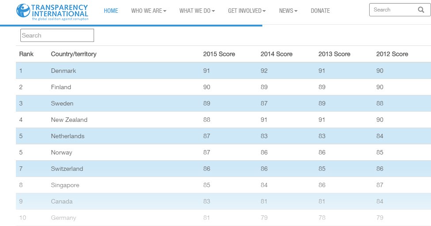Select the Denmark country cell

click(64, 71)
